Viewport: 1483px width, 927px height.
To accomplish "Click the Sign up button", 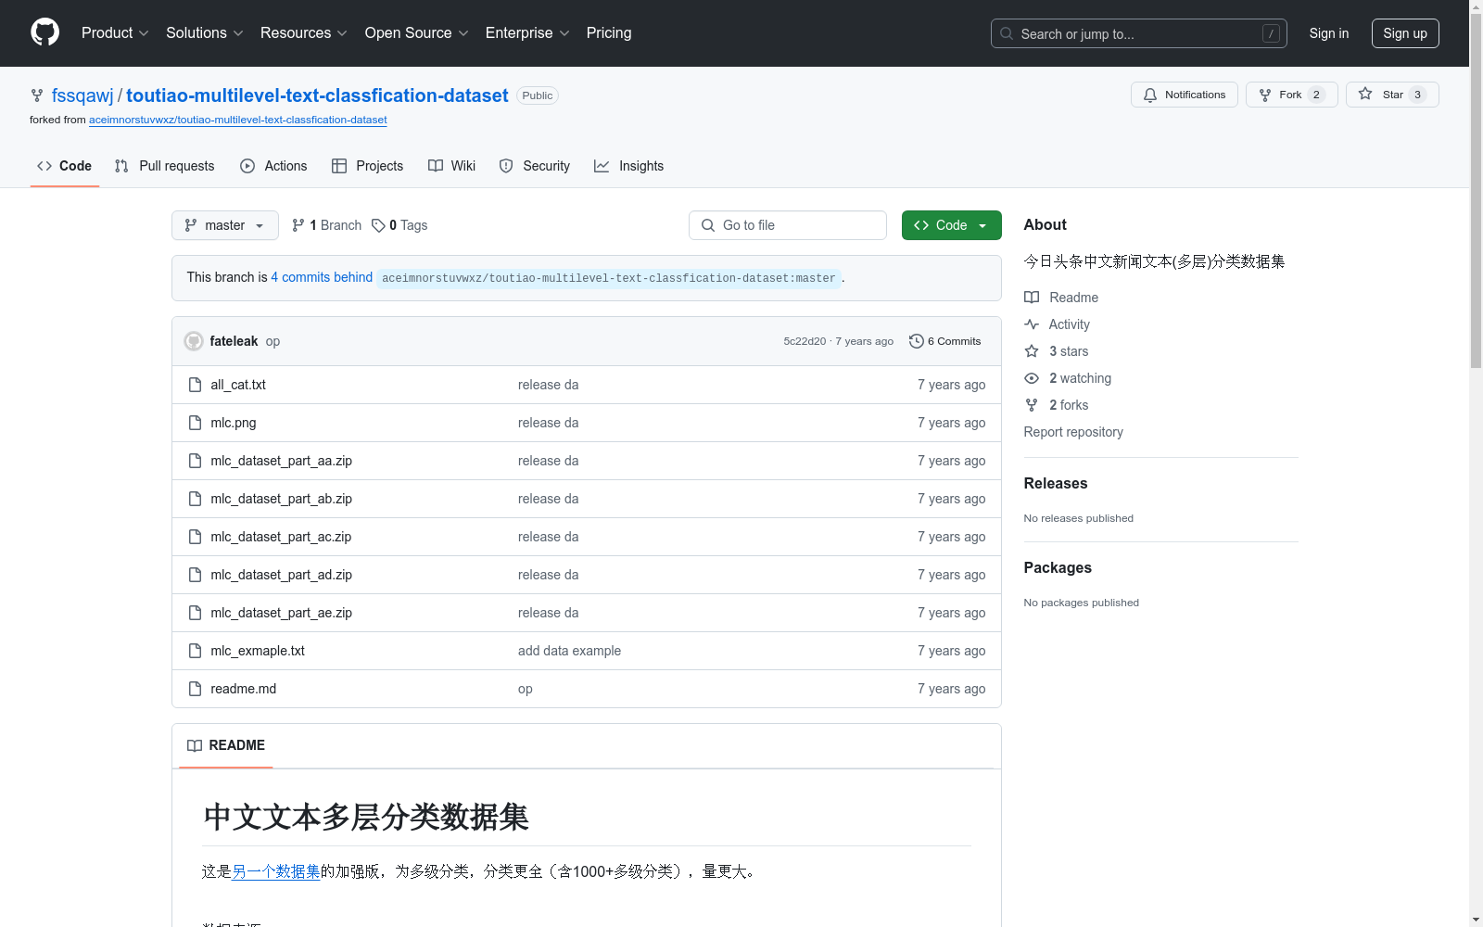I will (x=1405, y=33).
